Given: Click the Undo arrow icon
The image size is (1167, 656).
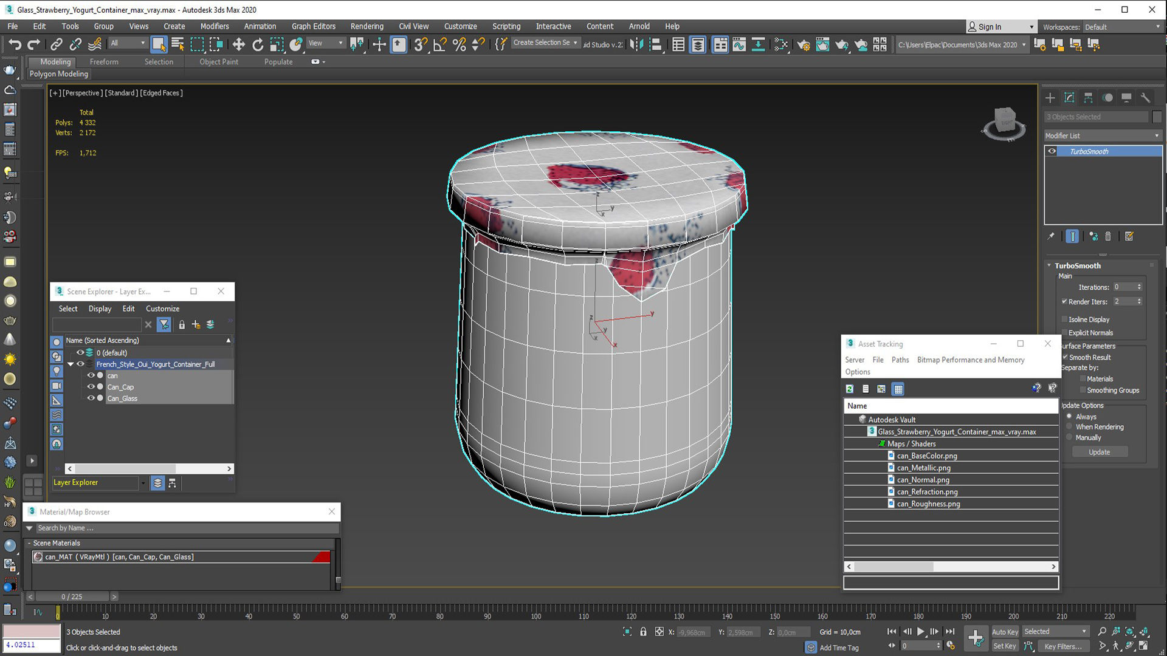Looking at the screenshot, I should point(15,44).
